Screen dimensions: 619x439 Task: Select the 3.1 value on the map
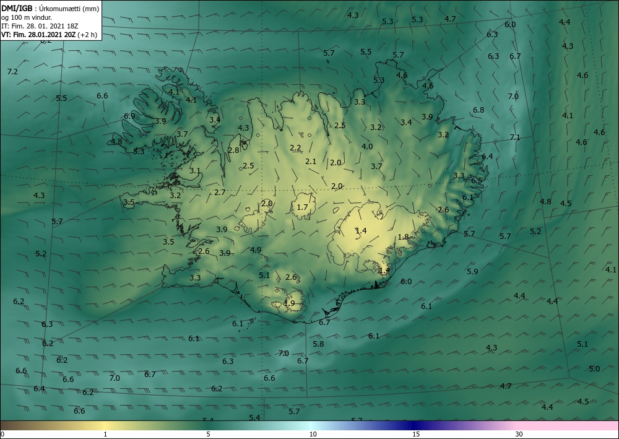[194, 171]
